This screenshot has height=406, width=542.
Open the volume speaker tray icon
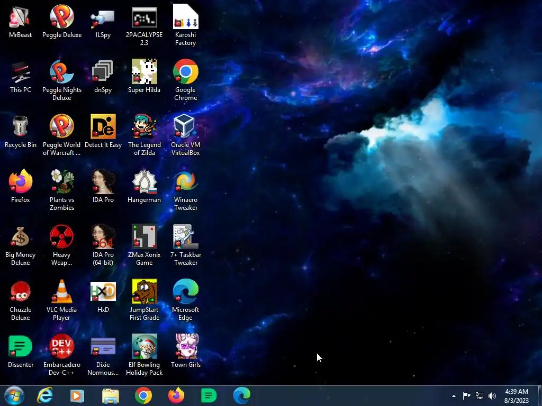pyautogui.click(x=492, y=395)
